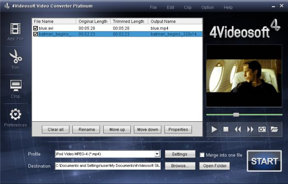Click the START conversion button
The image size is (288, 184).
(264, 161)
